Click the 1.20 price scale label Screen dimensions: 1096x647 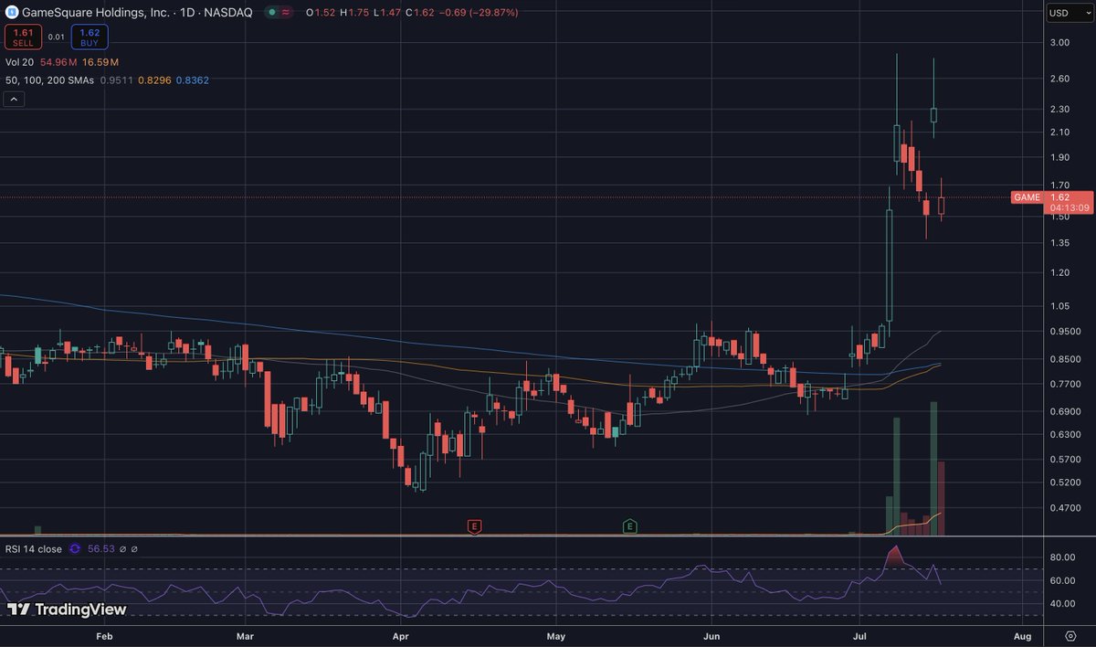point(1059,273)
